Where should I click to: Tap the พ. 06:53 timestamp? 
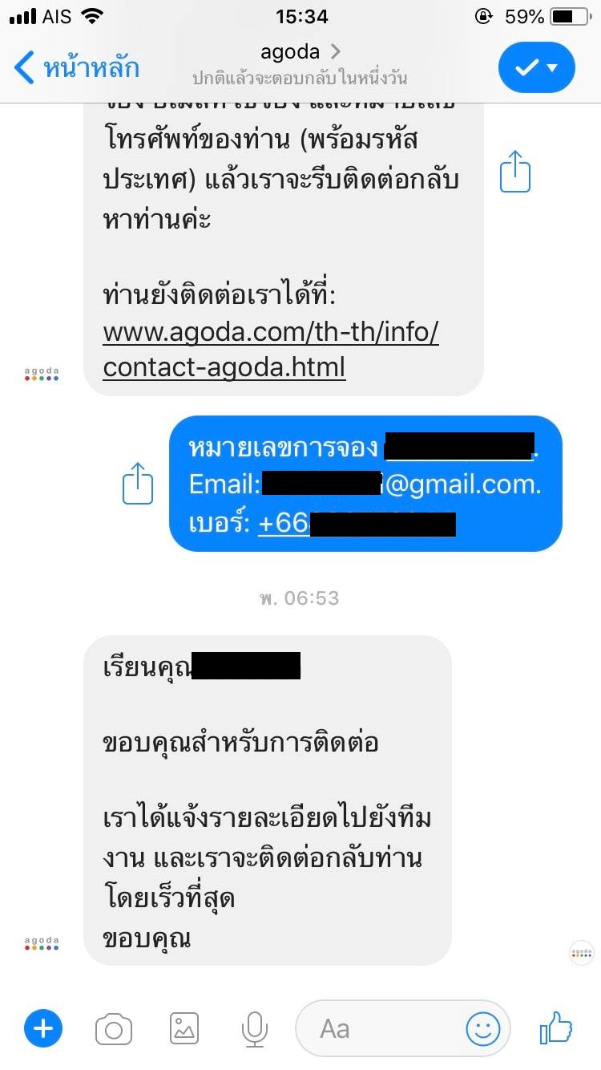300,598
